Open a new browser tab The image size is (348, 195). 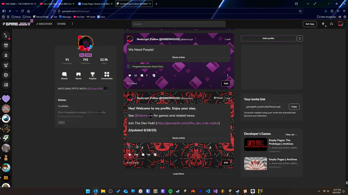click(156, 4)
